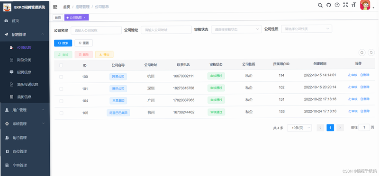Open the header search magnifier icon

pyautogui.click(x=320, y=5)
